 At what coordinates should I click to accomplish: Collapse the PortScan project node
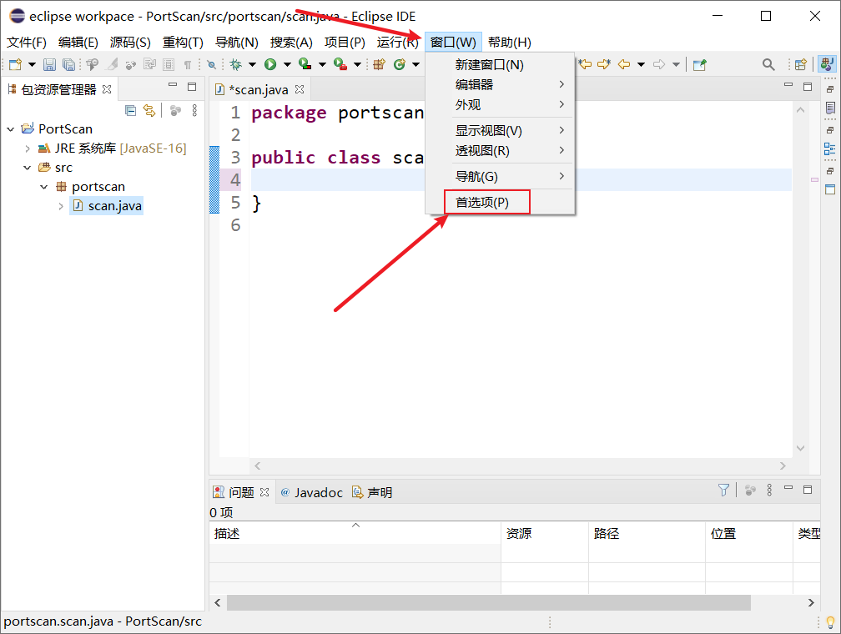pyautogui.click(x=10, y=129)
